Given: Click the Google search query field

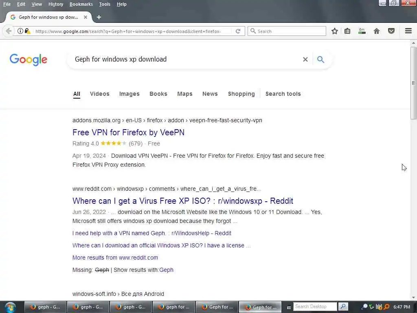Looking at the screenshot, I should click(186, 60).
